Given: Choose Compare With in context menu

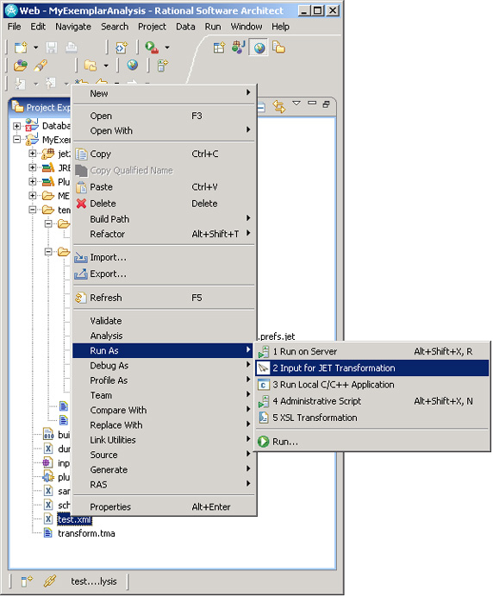Looking at the screenshot, I should pos(165,410).
